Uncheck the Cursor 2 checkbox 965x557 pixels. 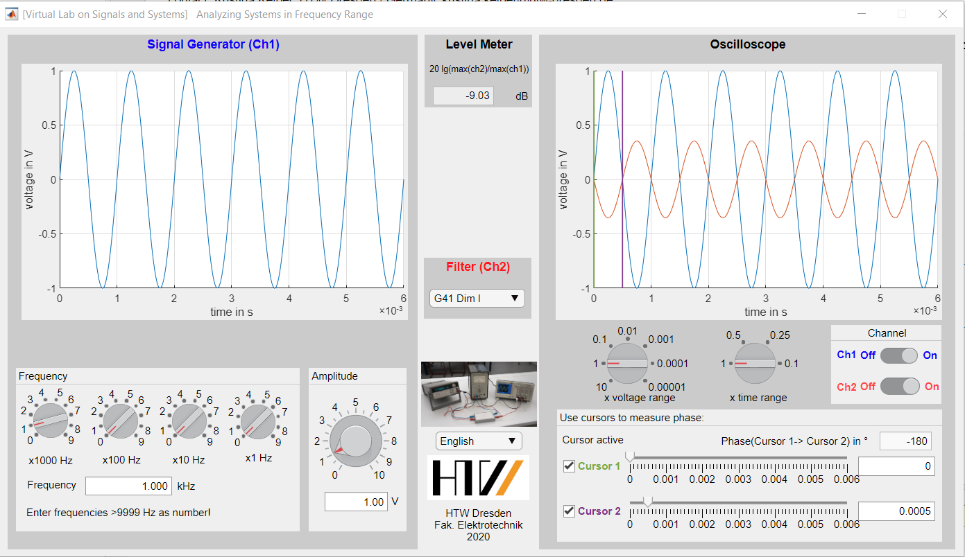(x=569, y=511)
